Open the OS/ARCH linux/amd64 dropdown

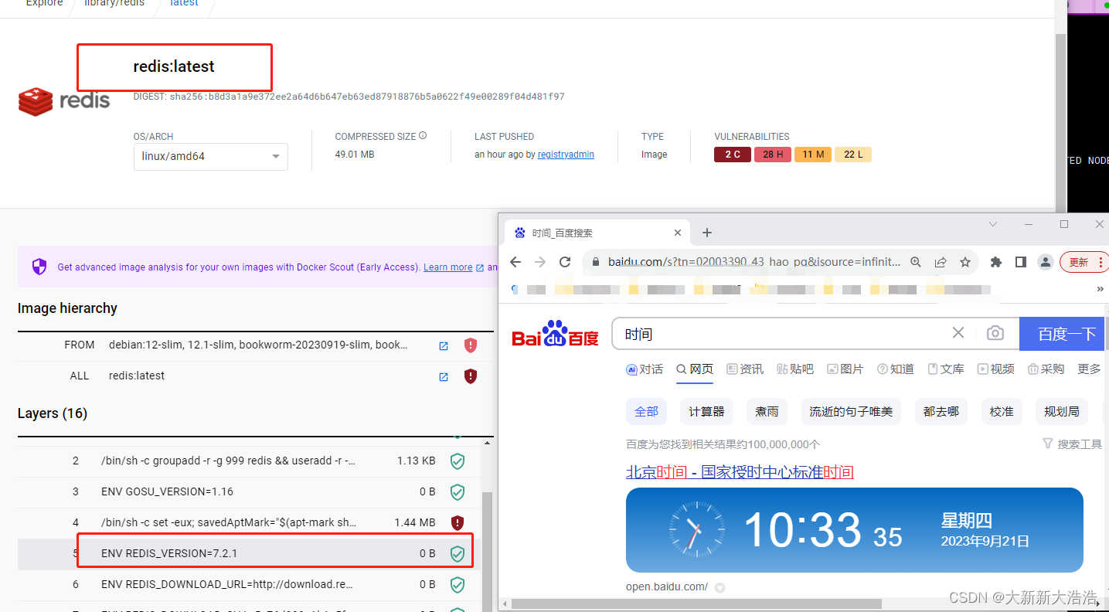211,156
